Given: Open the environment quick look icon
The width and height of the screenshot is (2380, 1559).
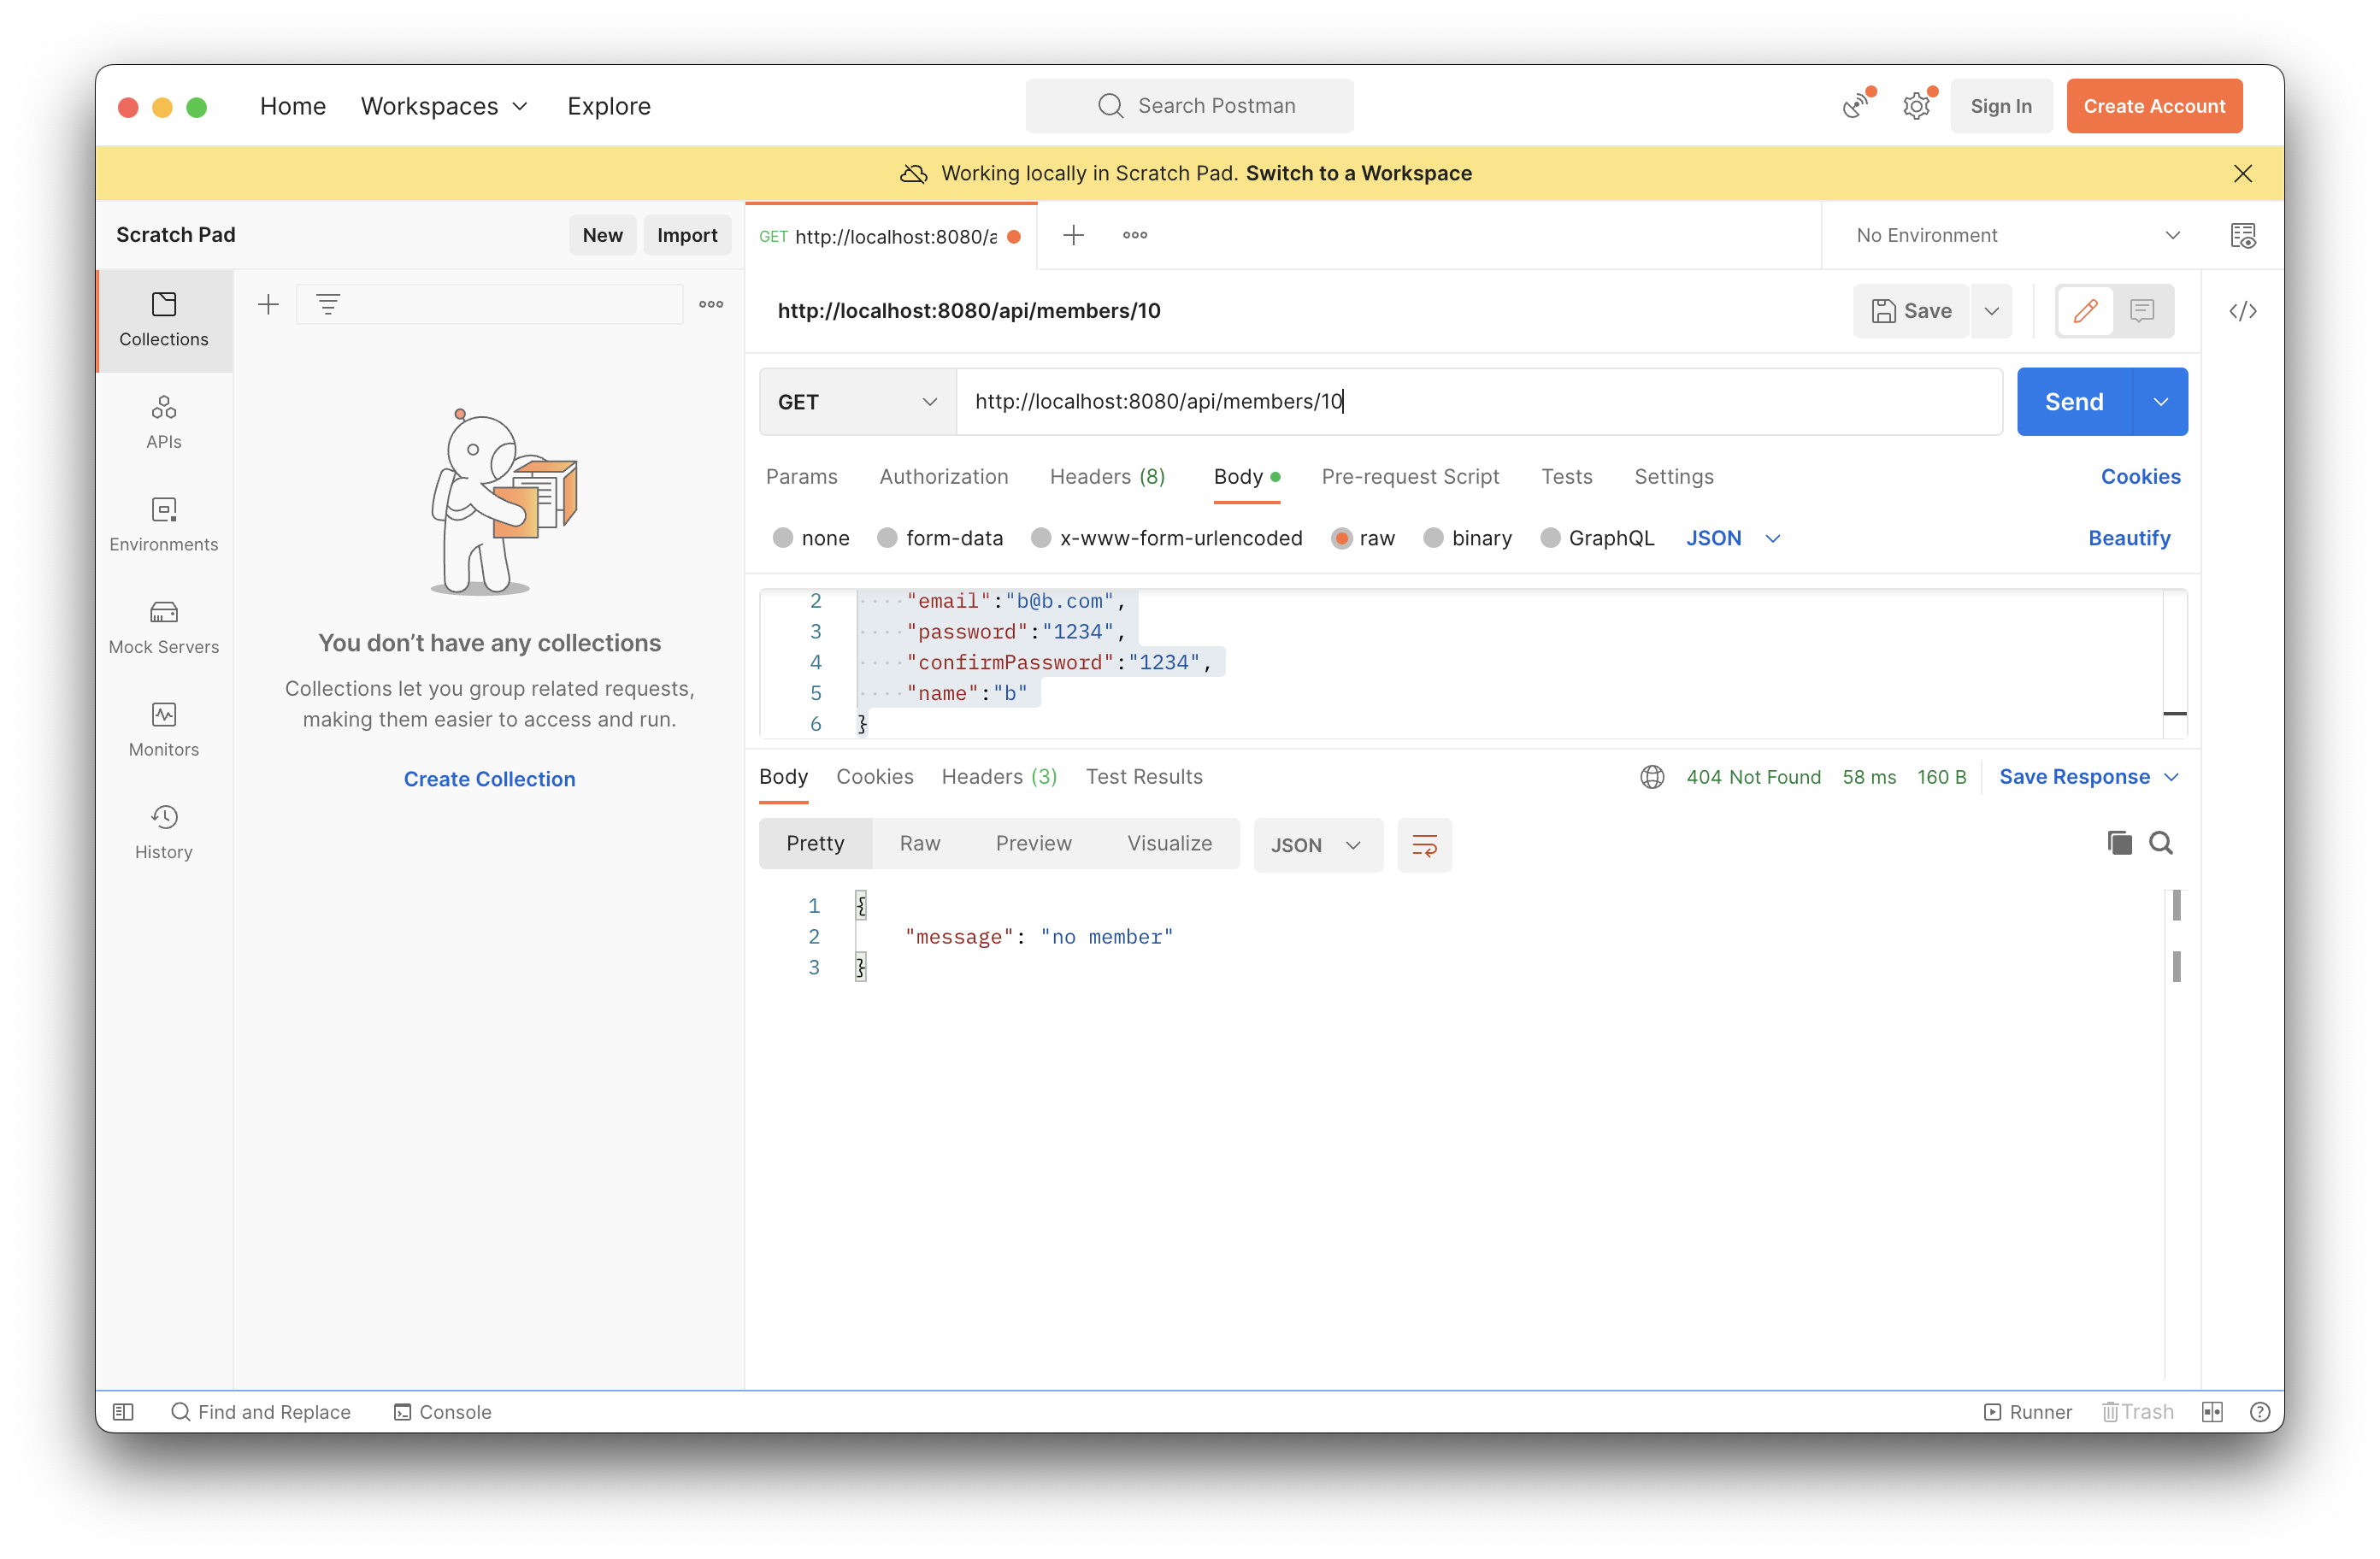Looking at the screenshot, I should click(2242, 235).
